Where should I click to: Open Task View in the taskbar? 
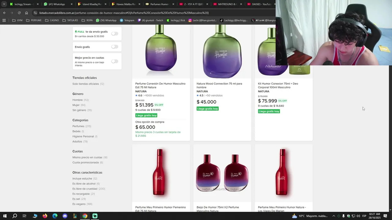coord(24,216)
